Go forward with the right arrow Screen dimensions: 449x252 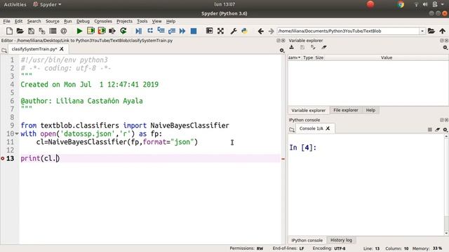coord(271,31)
